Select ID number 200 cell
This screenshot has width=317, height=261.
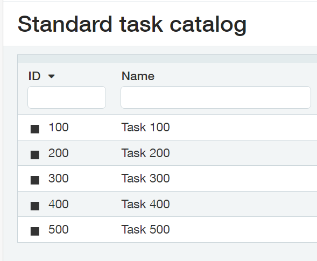coord(59,153)
